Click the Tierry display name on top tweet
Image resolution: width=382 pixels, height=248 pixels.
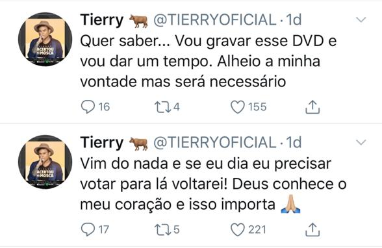click(102, 20)
